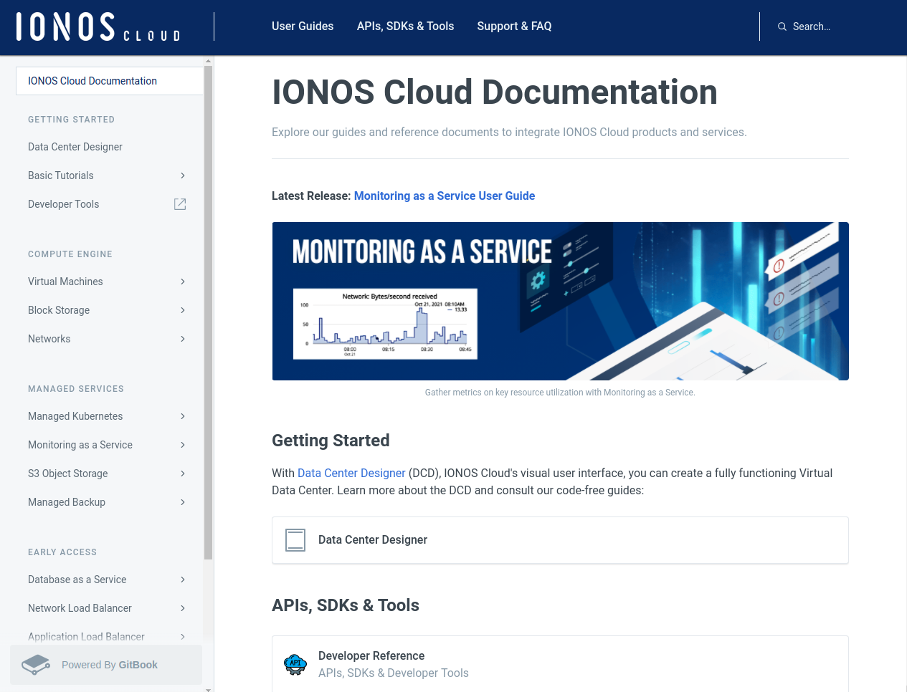Expand the Block Storage chevron
Image resolution: width=907 pixels, height=692 pixels.
pos(183,310)
